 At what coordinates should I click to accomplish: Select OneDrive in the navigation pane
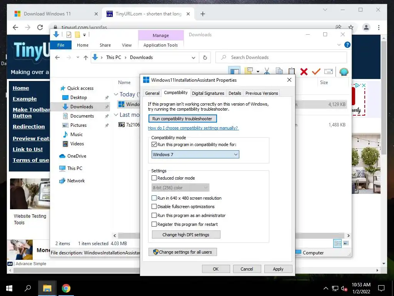point(77,156)
